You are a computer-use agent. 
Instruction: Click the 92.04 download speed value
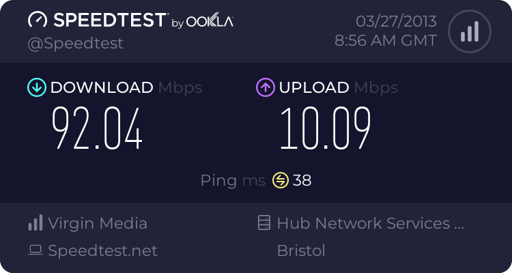coord(98,129)
